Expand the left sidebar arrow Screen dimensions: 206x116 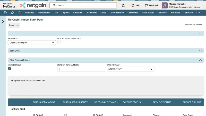coord(3,21)
